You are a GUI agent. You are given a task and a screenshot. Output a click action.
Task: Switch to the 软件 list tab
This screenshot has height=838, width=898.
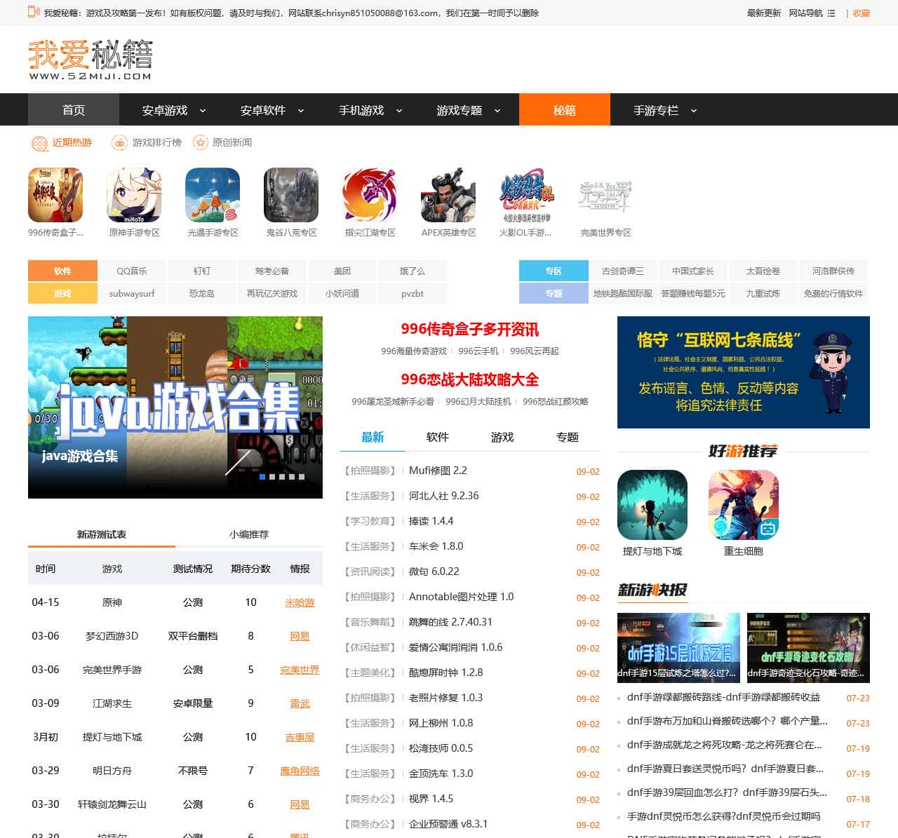pyautogui.click(x=437, y=438)
